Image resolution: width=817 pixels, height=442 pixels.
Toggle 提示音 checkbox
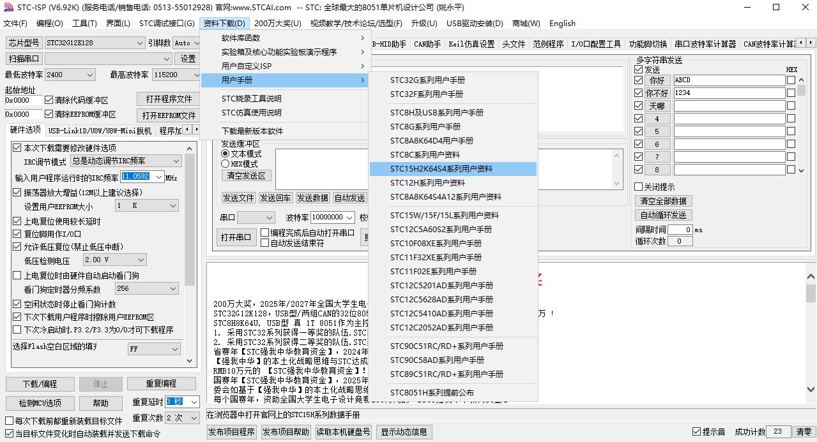[x=697, y=432]
